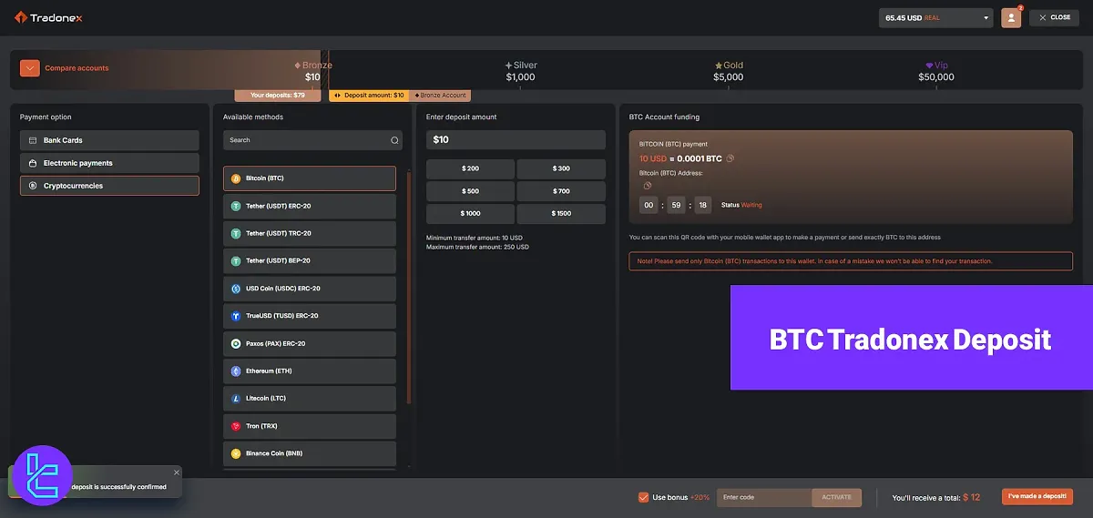Screen dimensions: 1093x518
Task: Click the Electronic payments wallet icon
Action: coord(33,163)
